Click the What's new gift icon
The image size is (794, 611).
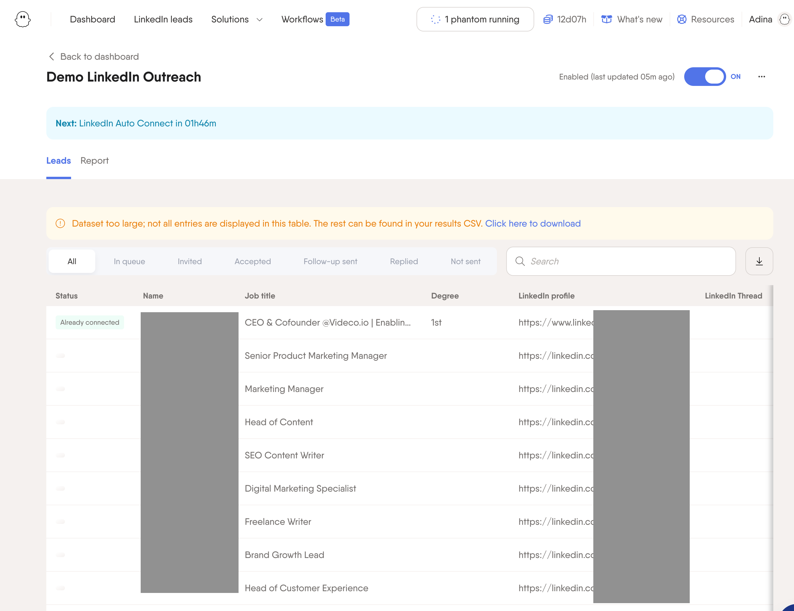click(606, 19)
